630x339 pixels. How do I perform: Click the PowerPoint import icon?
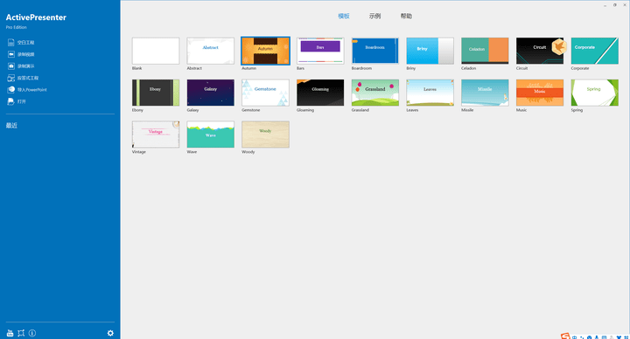point(10,90)
